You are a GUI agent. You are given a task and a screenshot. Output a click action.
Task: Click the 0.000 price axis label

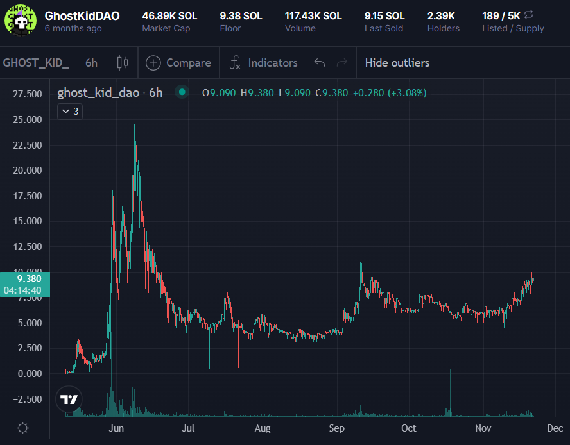coord(30,373)
